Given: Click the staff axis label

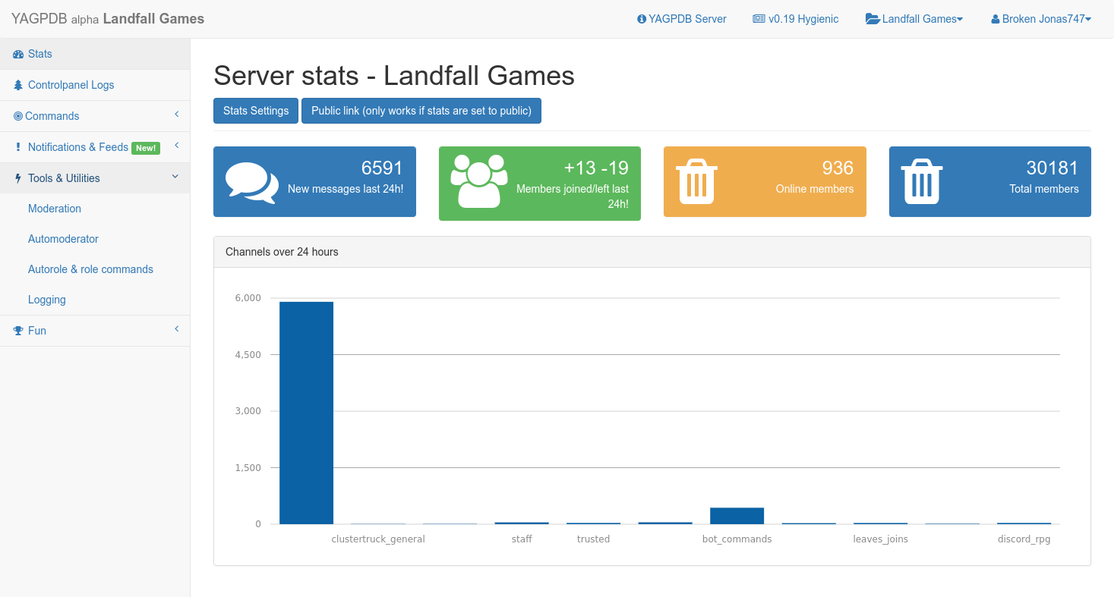Looking at the screenshot, I should pyautogui.click(x=522, y=539).
